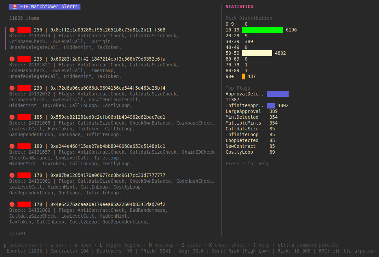Select the red alert dot beside risk score 250
The width and height of the screenshot is (379, 257).
click(x=12, y=30)
